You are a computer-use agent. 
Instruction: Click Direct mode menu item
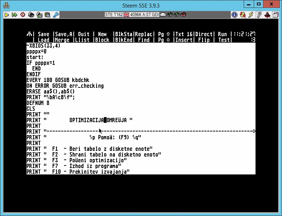tap(204, 34)
